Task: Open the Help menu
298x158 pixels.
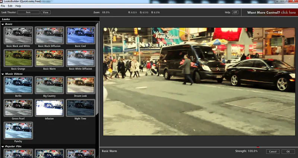Action: pyautogui.click(x=18, y=6)
